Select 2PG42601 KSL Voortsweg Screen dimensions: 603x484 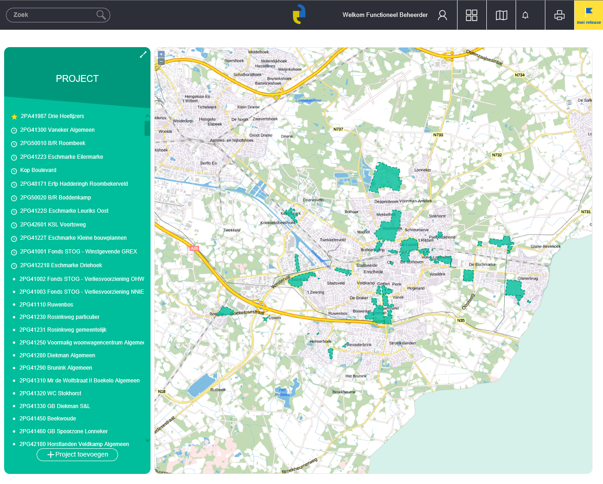(53, 225)
